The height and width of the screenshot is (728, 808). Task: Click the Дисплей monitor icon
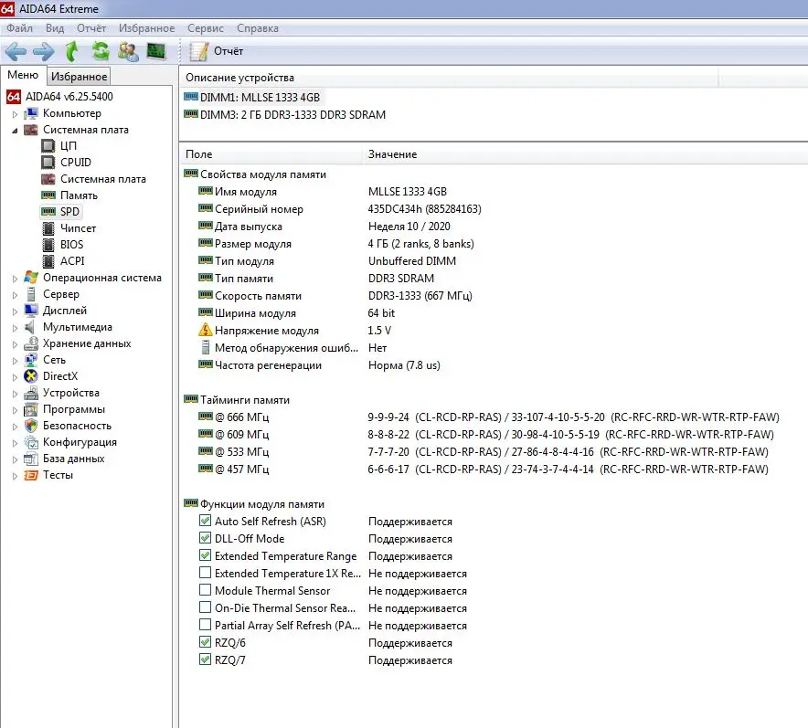[x=31, y=311]
